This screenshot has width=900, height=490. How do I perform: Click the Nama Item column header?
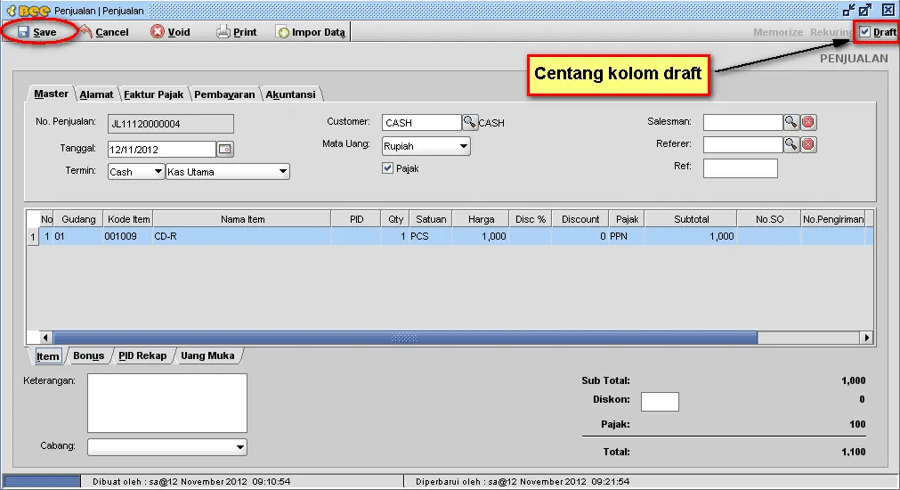tap(242, 219)
